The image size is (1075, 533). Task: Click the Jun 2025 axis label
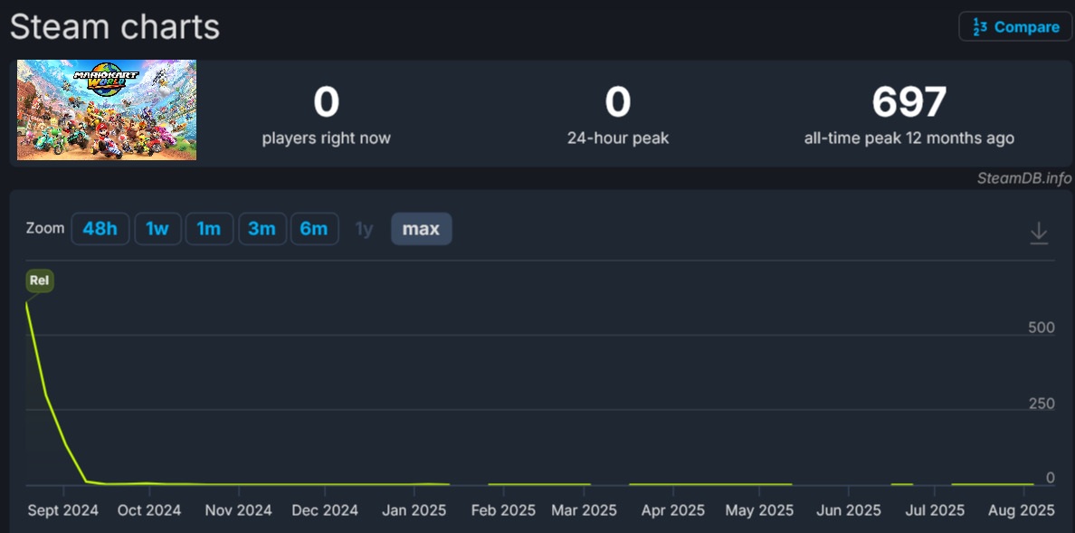[849, 510]
